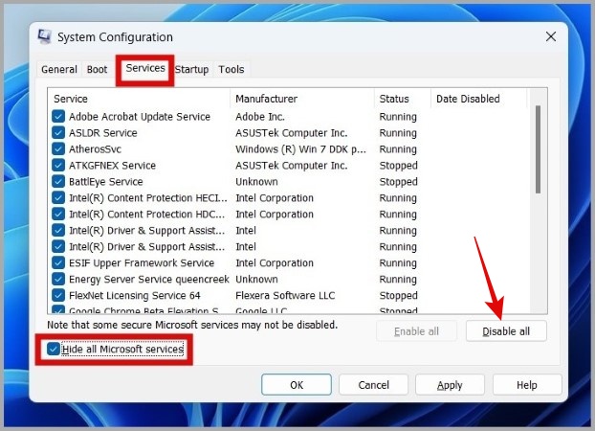This screenshot has height=431, width=595.
Task: Click the services list vertical scrollbar thumb
Action: [x=538, y=149]
